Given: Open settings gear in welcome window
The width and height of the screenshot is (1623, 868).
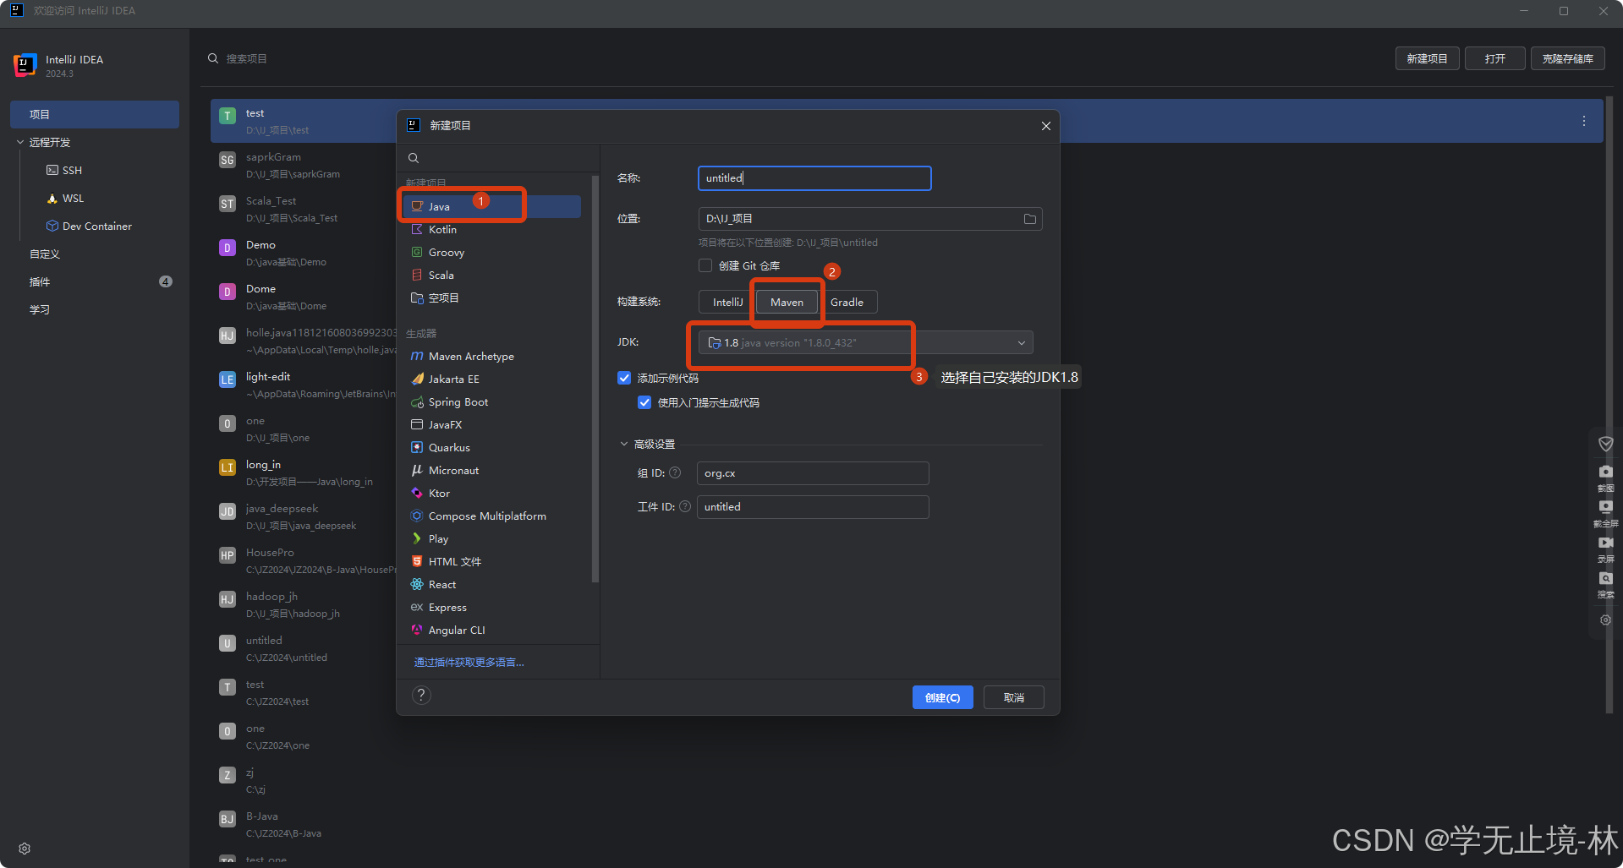Looking at the screenshot, I should (25, 848).
